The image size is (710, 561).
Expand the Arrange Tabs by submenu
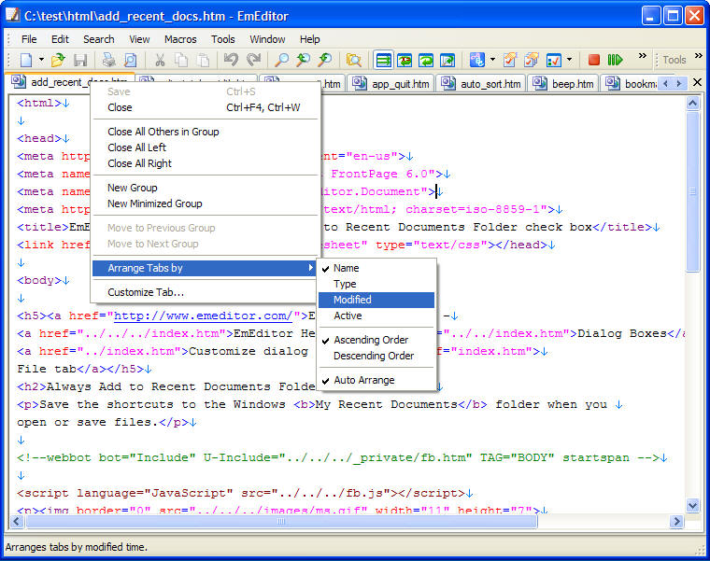206,268
